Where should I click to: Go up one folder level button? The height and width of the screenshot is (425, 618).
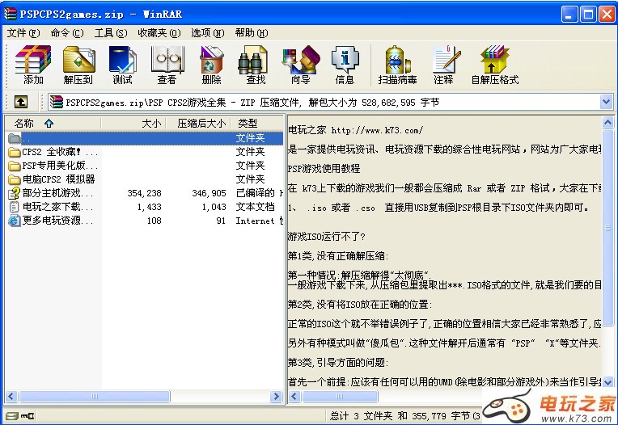21,102
